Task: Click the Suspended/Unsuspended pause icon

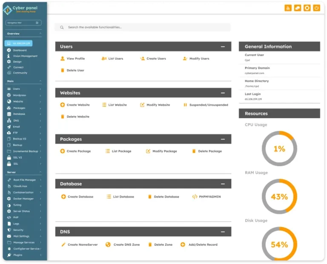Action: coord(185,105)
